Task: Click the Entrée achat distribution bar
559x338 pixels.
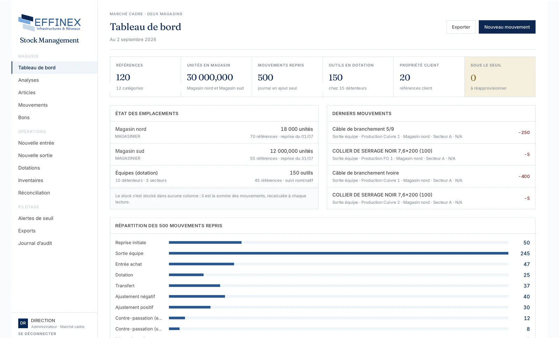Action: [339, 264]
